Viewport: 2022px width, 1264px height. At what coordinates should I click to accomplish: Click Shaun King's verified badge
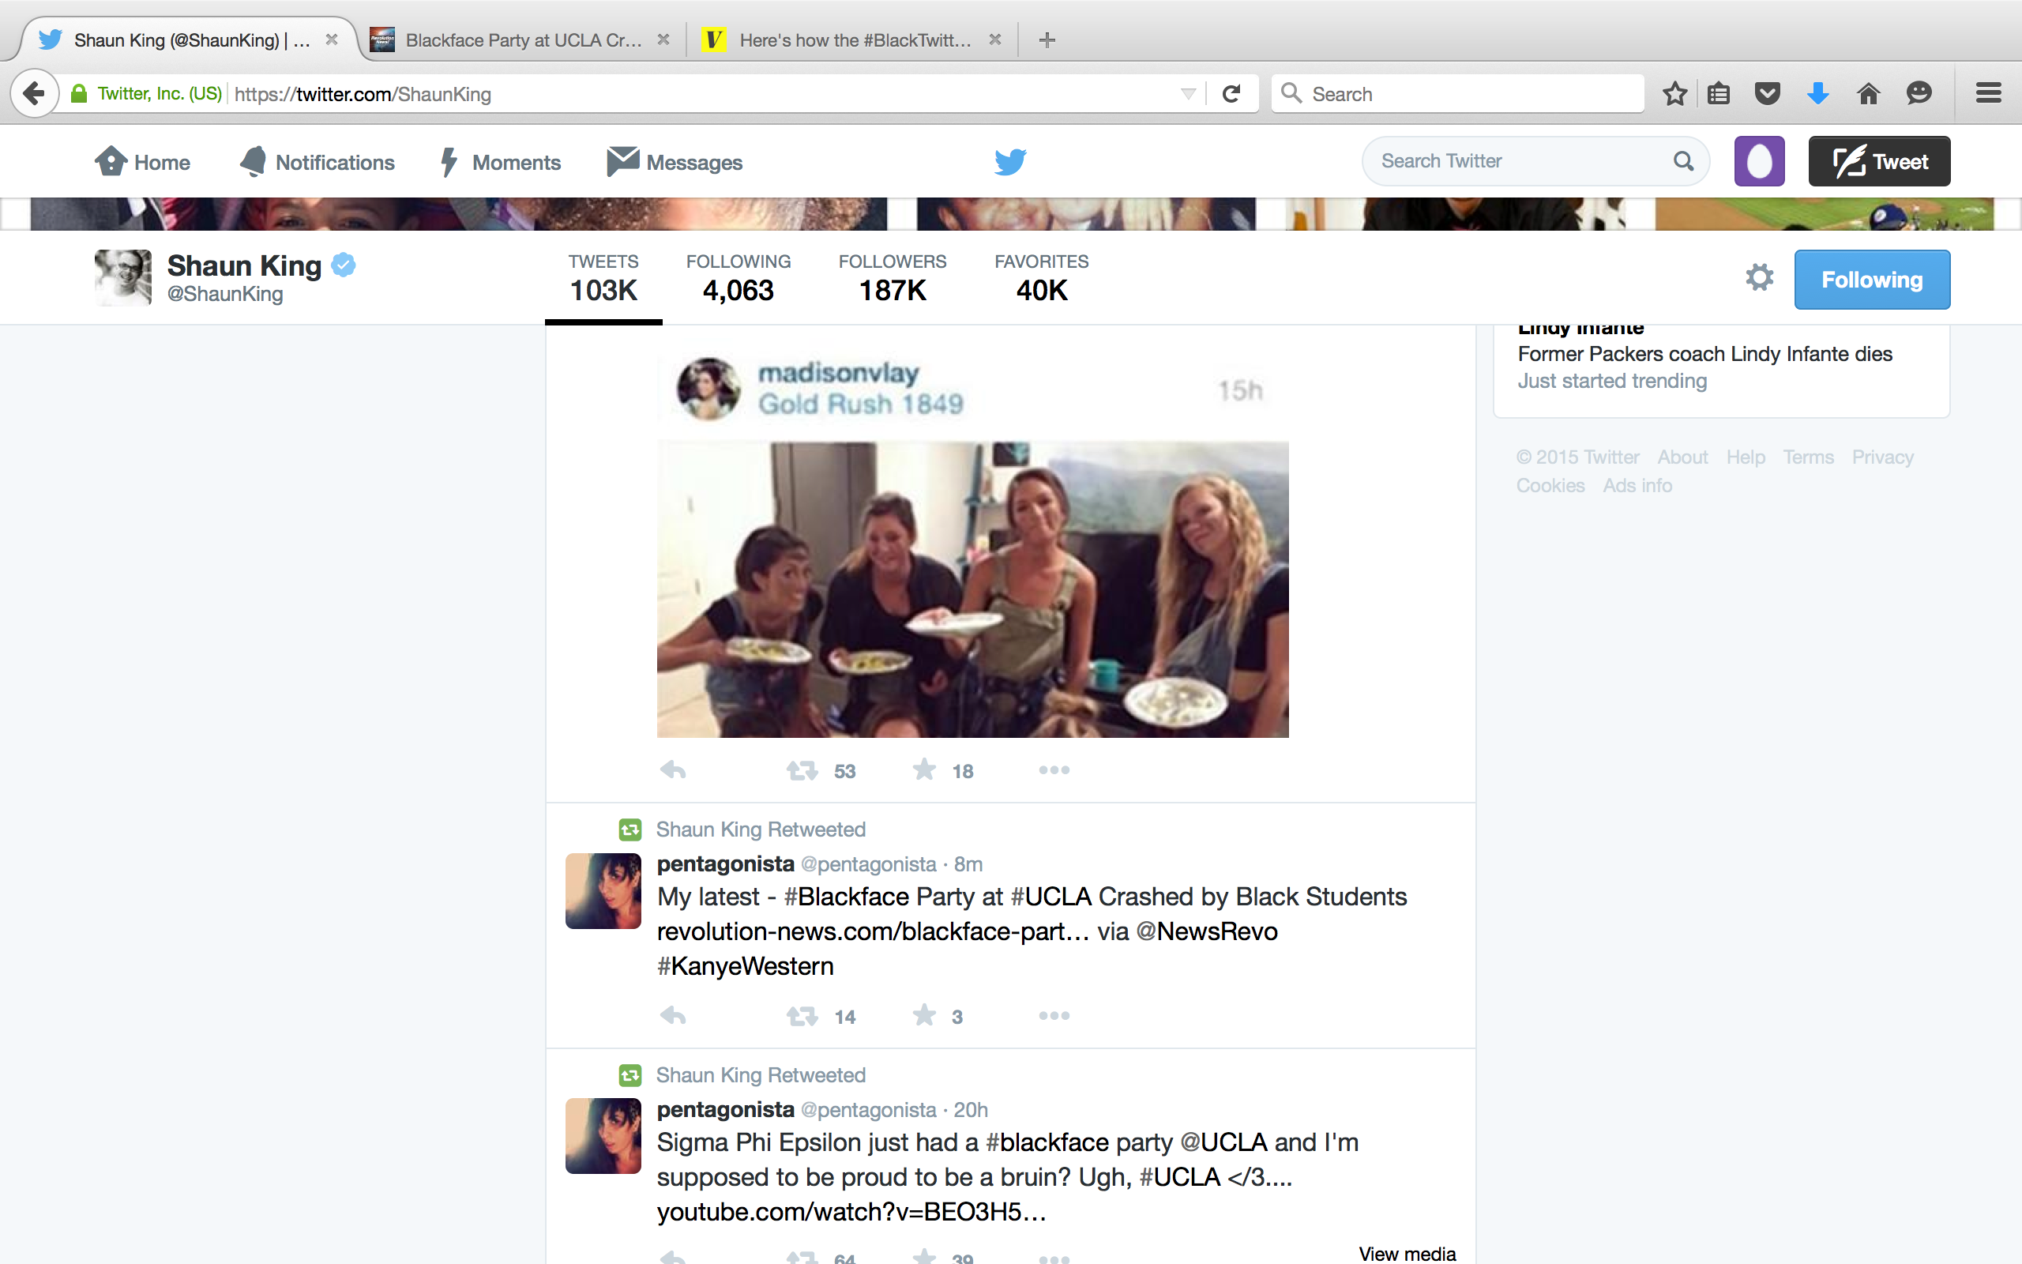[x=344, y=265]
